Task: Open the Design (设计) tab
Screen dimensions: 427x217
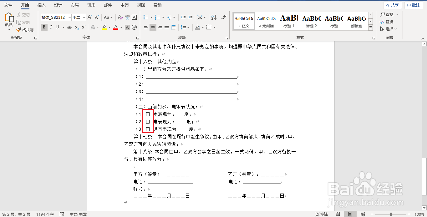Action: (58, 5)
